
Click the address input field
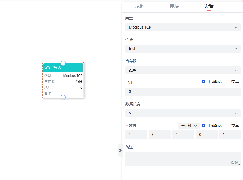coord(183,92)
